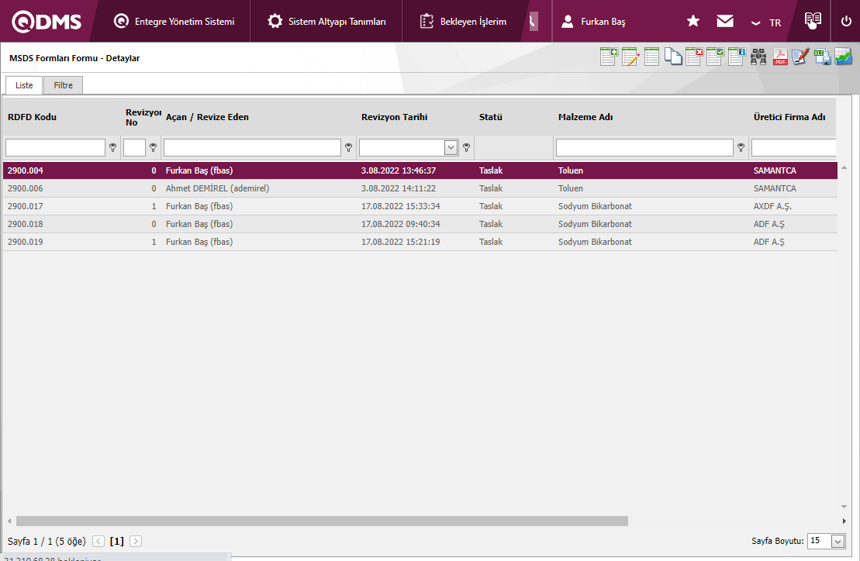
Task: Switch to the Filtre tab
Action: [x=63, y=85]
